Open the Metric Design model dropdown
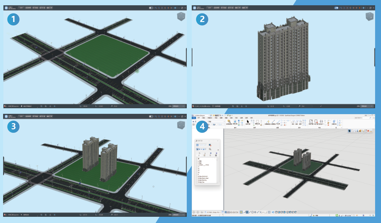Viewport: 381px width, 223px height. pyautogui.click(x=213, y=212)
